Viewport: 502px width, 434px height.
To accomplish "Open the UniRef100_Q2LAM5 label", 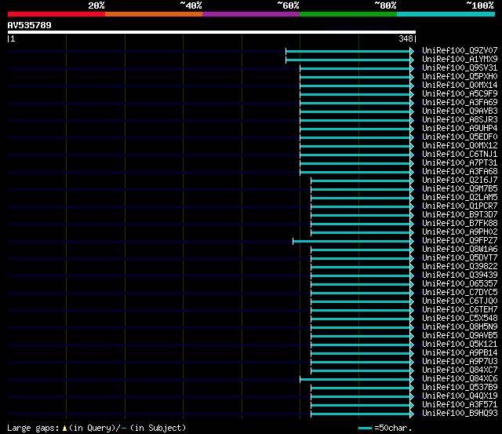I will (460, 198).
